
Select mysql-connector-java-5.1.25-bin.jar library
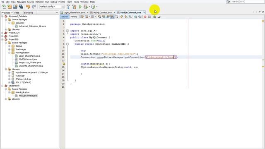coord(32,72)
